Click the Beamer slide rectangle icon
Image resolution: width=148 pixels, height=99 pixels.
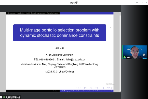(78, 88)
